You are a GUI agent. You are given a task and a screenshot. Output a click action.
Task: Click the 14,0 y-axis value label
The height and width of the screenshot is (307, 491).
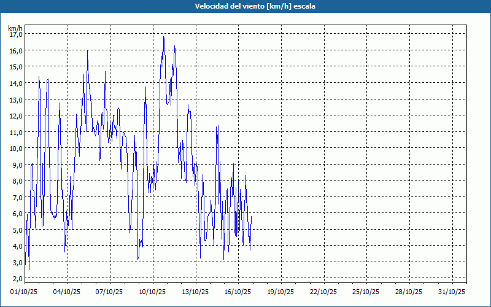tap(17, 83)
